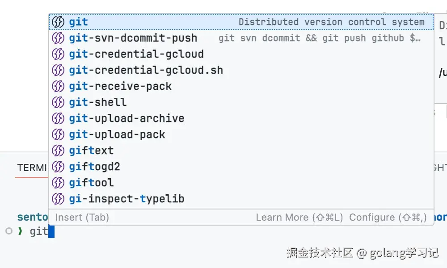The image size is (447, 268).
Task: Click the terminal prompt input after git
Action: click(x=51, y=231)
